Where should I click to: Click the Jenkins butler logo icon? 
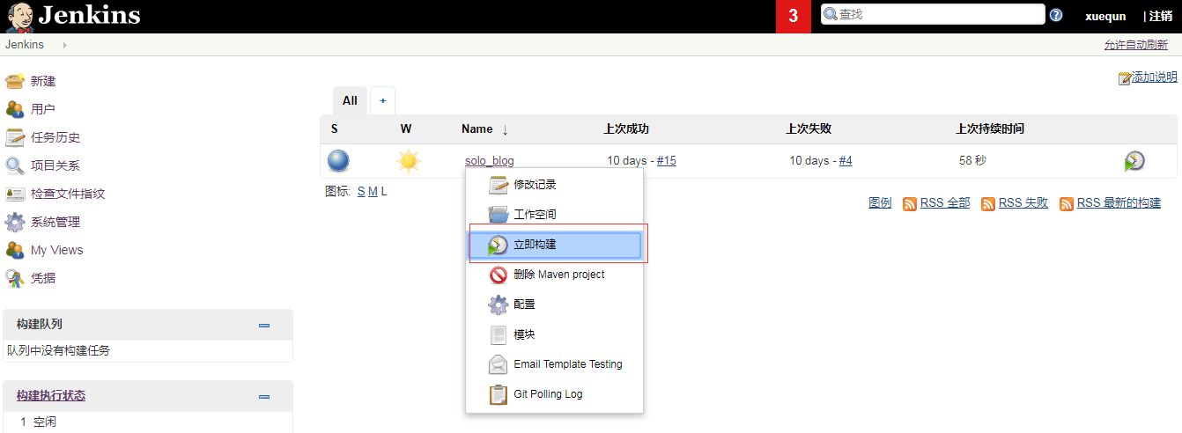point(19,17)
